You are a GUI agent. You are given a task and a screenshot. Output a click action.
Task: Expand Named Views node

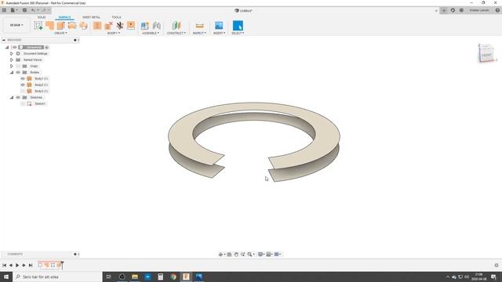pyautogui.click(x=12, y=60)
